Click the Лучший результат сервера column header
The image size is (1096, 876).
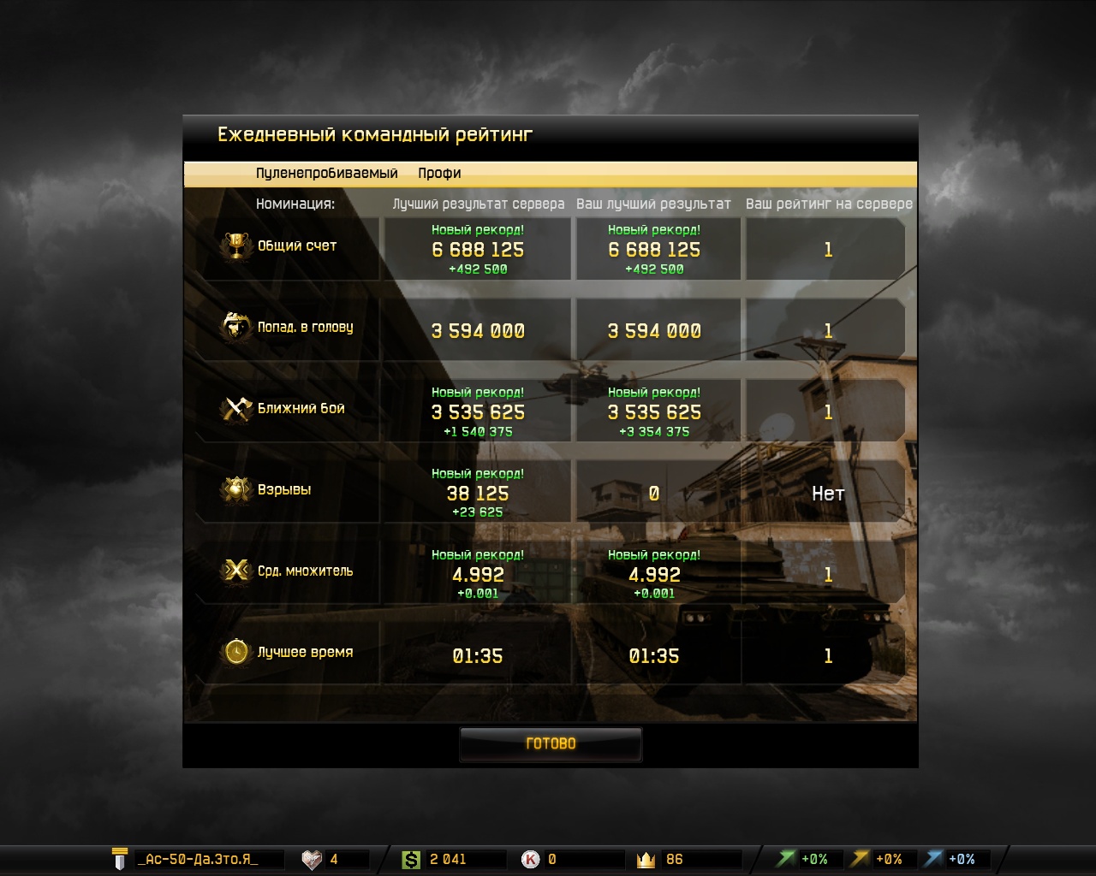tap(479, 204)
